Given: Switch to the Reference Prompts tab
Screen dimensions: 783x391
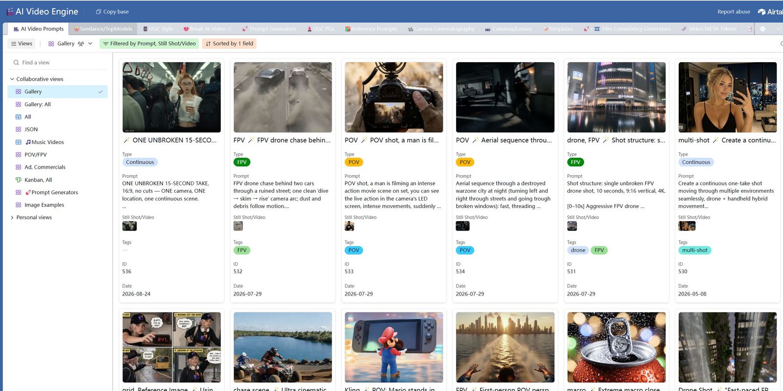Looking at the screenshot, I should [x=371, y=29].
